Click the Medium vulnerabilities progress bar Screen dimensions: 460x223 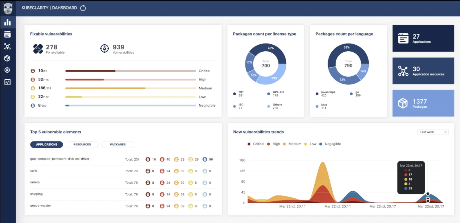click(131, 88)
